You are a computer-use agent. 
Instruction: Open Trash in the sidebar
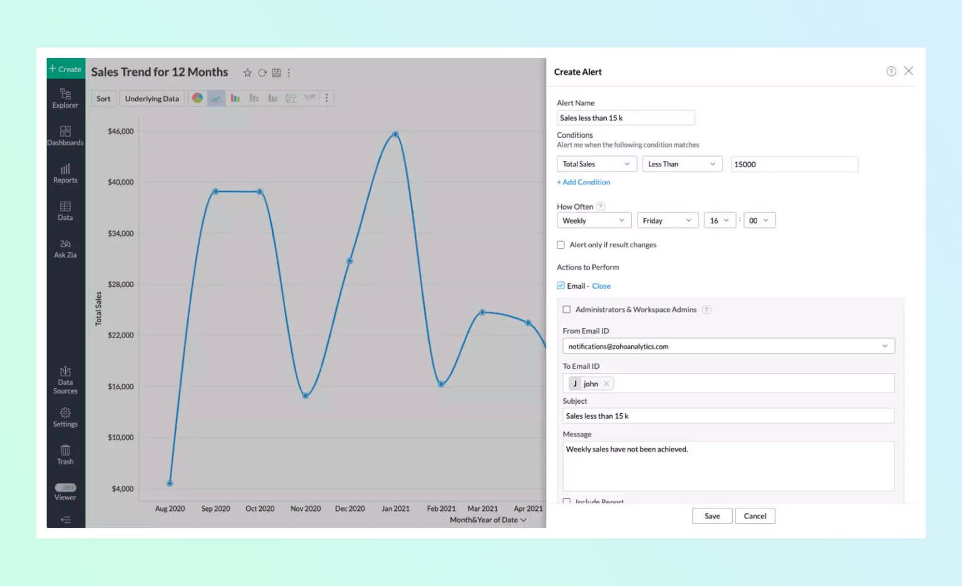[65, 455]
